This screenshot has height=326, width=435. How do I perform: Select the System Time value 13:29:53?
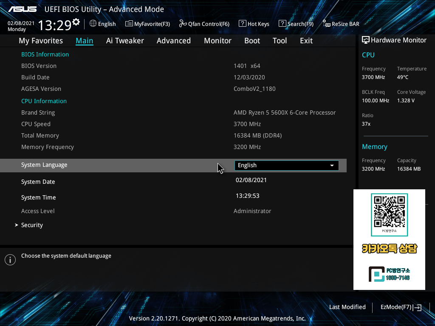tap(248, 196)
